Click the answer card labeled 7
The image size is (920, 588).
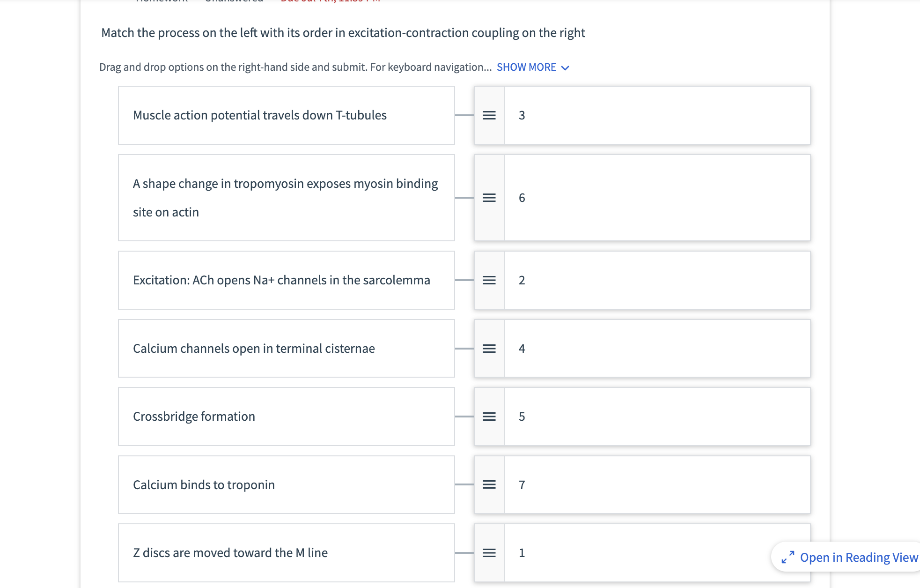(x=656, y=484)
